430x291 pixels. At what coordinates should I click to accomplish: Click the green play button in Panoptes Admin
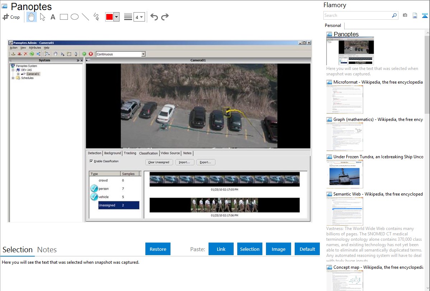tap(84, 54)
